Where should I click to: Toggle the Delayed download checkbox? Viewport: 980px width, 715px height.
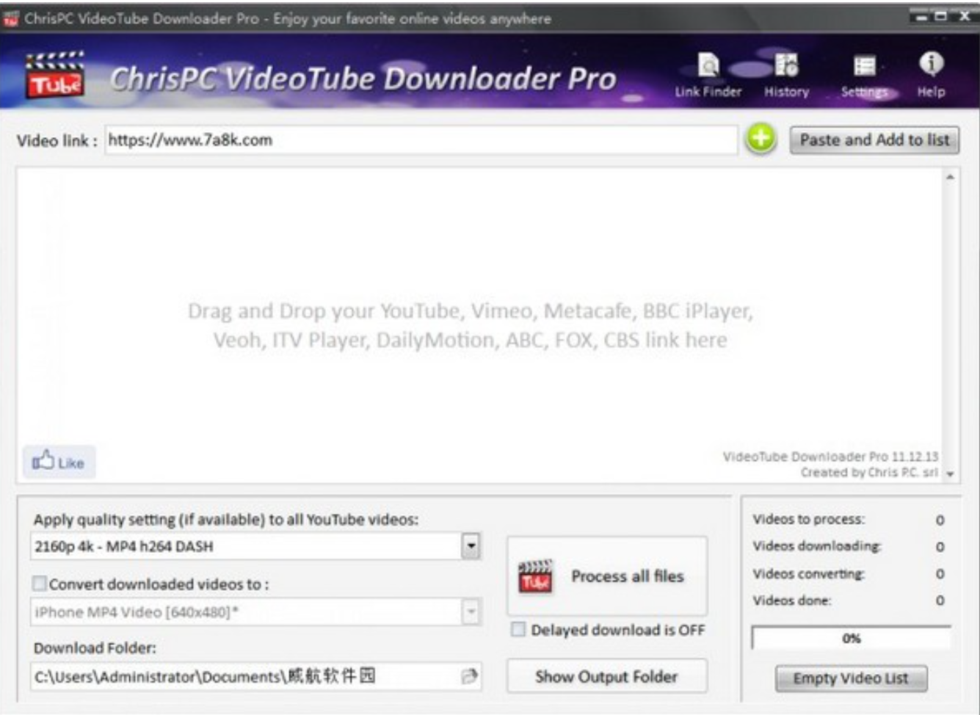pos(518,629)
